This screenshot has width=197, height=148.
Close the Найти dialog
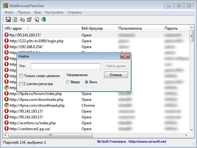pyautogui.click(x=125, y=56)
